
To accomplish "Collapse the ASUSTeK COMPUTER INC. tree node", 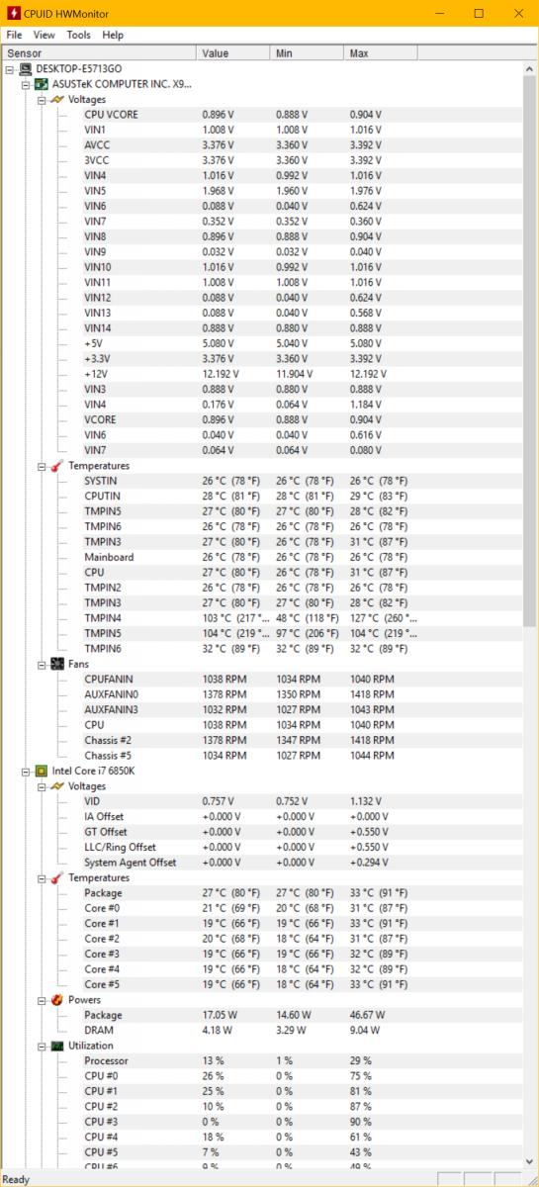I will click(26, 85).
